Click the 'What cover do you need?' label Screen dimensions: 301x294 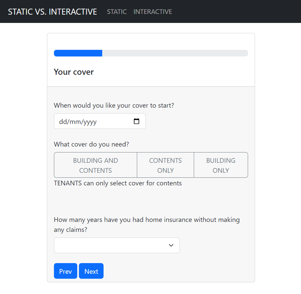[x=91, y=145]
